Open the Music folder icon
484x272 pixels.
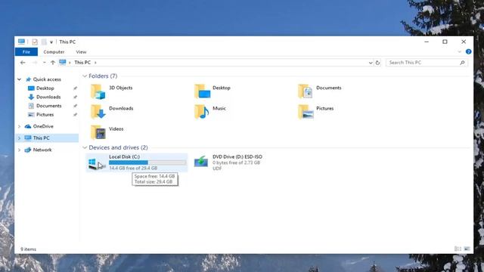pyautogui.click(x=202, y=112)
